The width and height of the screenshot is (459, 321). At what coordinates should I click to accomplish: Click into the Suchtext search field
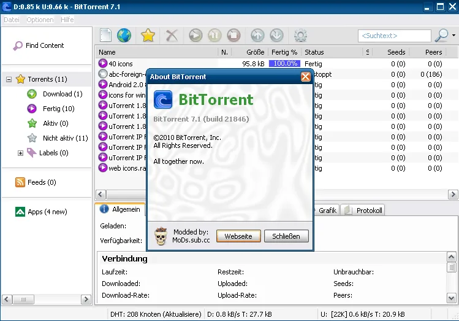coord(394,36)
